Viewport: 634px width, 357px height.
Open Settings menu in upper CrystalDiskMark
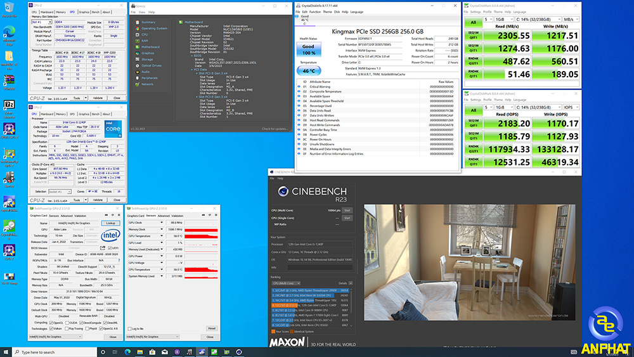pos(476,11)
